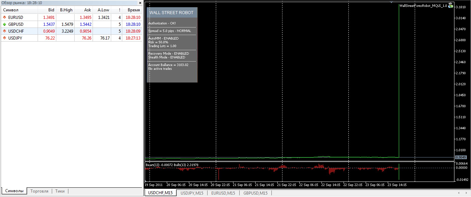Click the AutoMM - ENABLED line
The height and width of the screenshot is (197, 471).
pyautogui.click(x=163, y=39)
